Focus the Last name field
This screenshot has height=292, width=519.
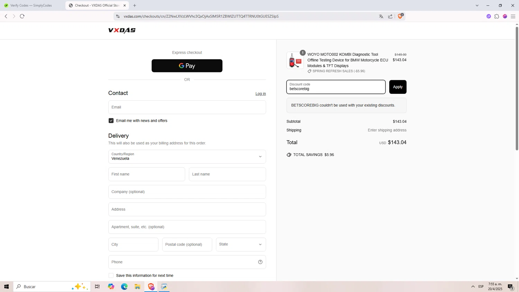pyautogui.click(x=227, y=174)
